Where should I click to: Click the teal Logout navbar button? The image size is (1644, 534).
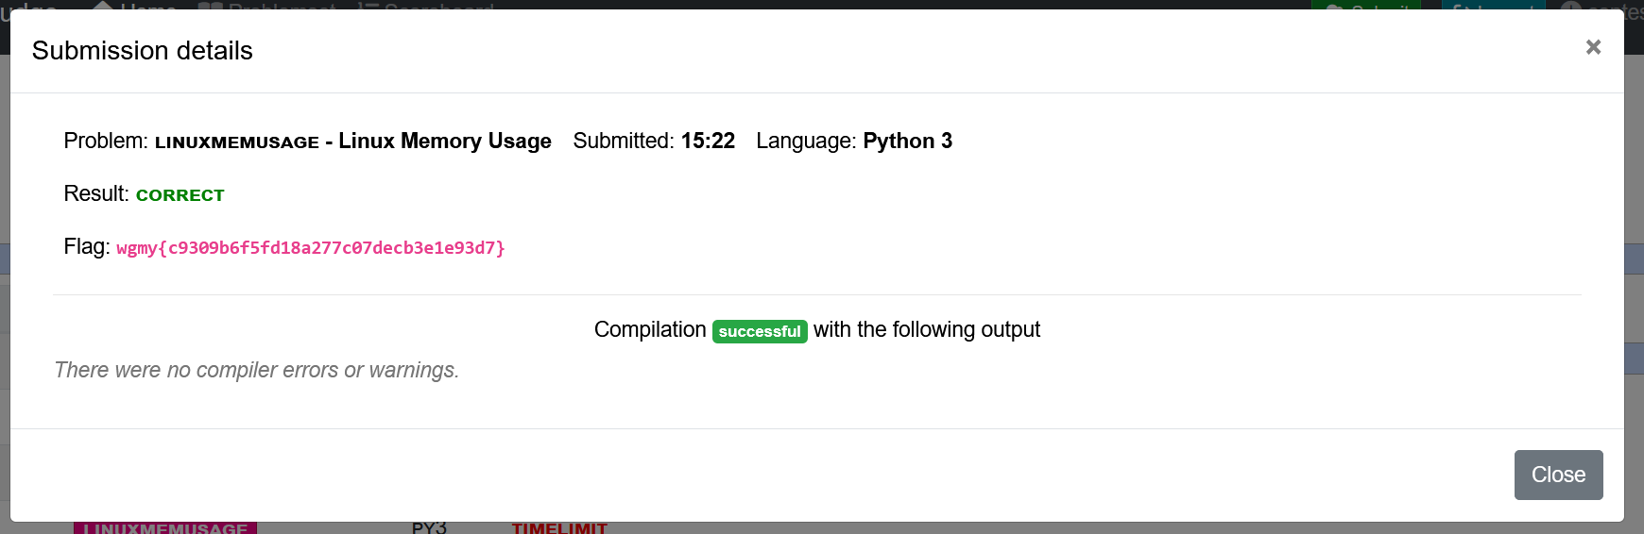pos(1493,6)
